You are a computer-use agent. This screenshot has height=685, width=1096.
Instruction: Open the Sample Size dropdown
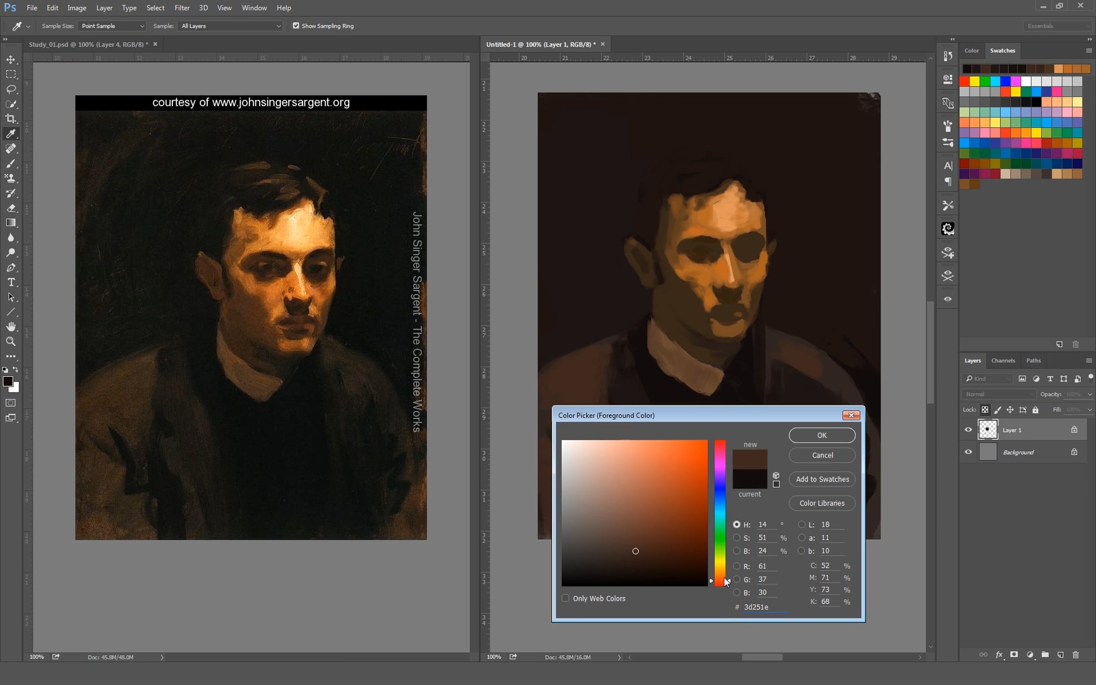[x=112, y=26]
